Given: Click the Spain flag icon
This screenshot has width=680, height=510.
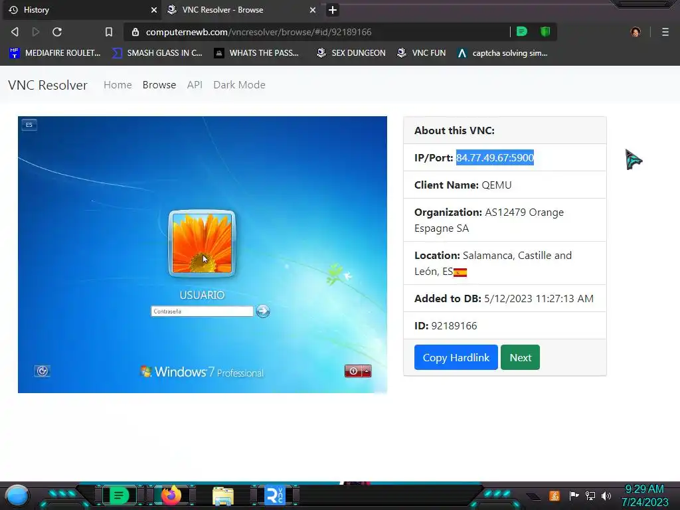Looking at the screenshot, I should click(460, 272).
